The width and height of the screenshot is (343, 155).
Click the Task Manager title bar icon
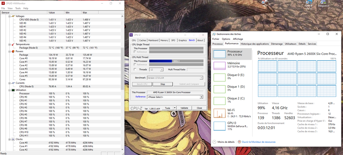214,34
